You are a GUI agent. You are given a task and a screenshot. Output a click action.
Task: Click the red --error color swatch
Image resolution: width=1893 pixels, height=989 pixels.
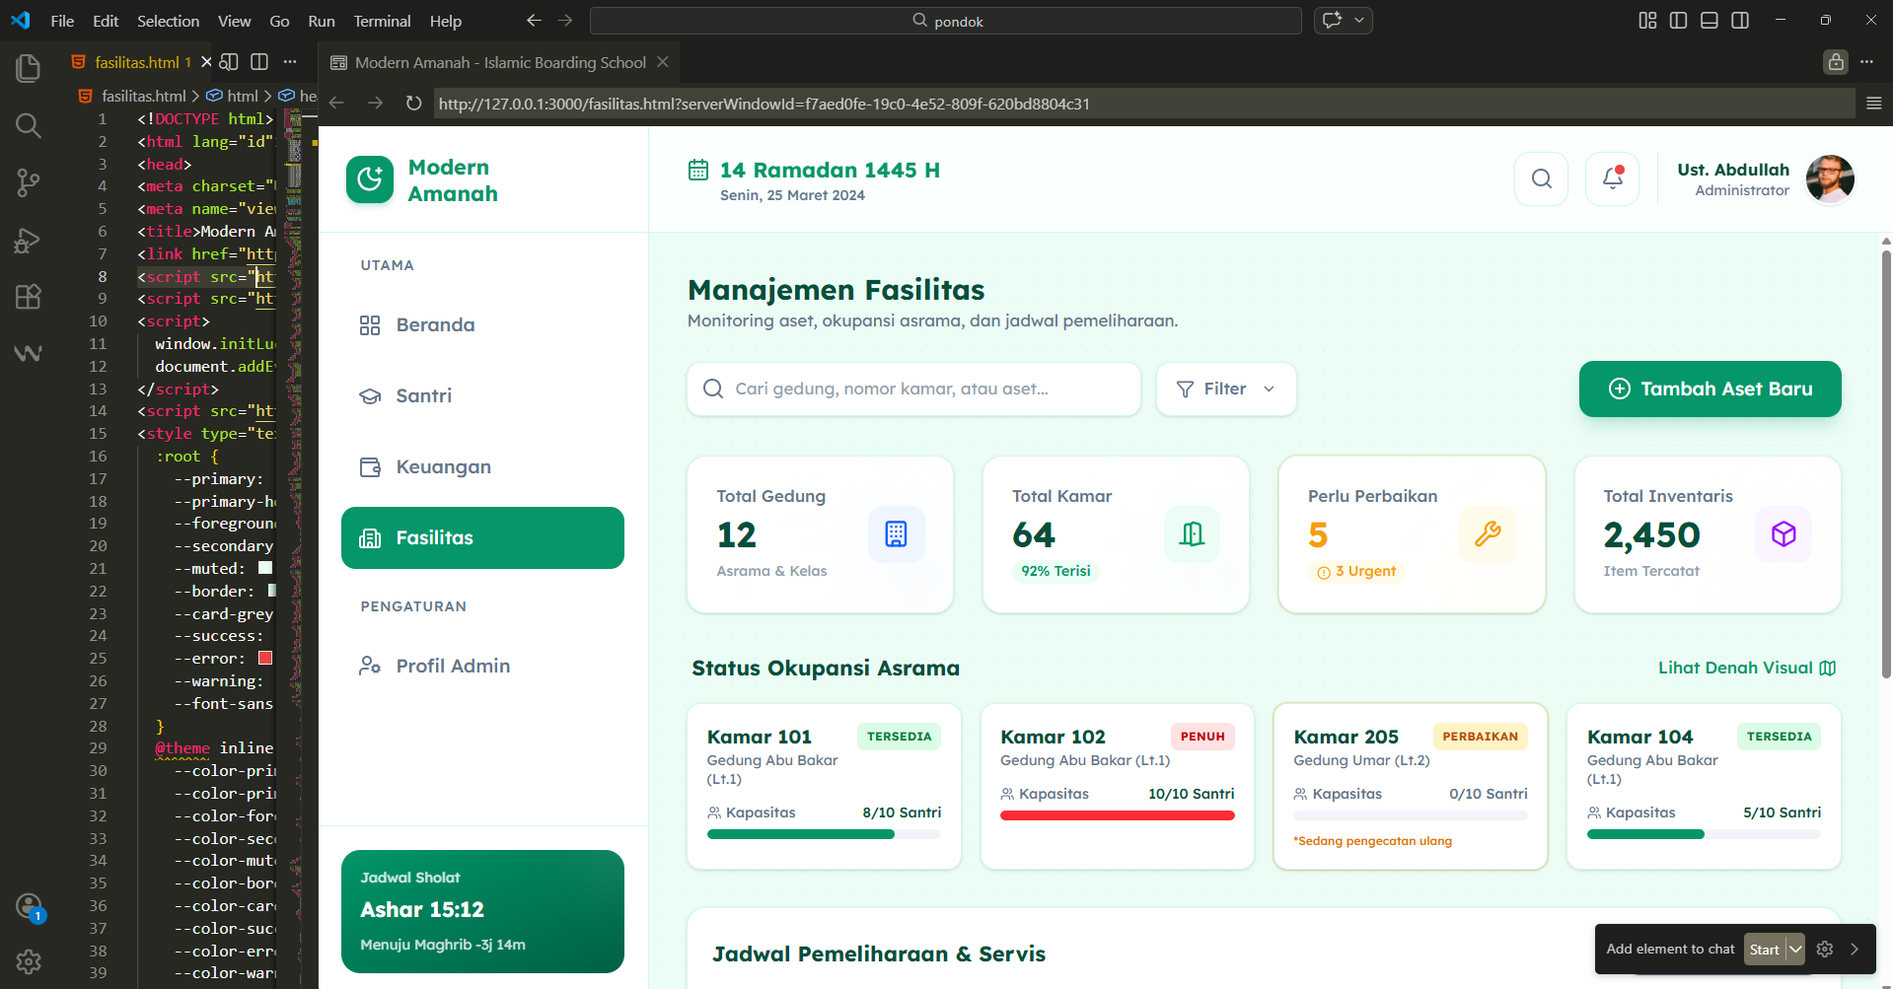pyautogui.click(x=265, y=659)
